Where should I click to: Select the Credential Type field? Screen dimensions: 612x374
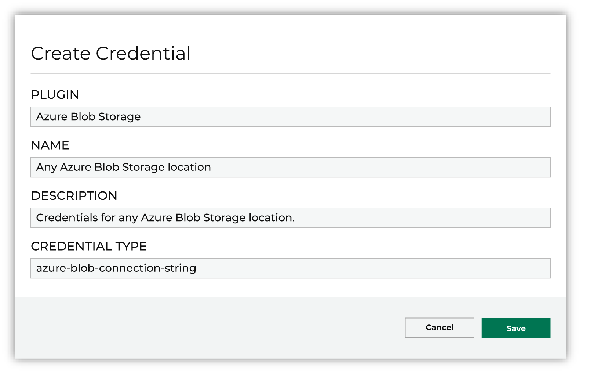click(x=291, y=268)
